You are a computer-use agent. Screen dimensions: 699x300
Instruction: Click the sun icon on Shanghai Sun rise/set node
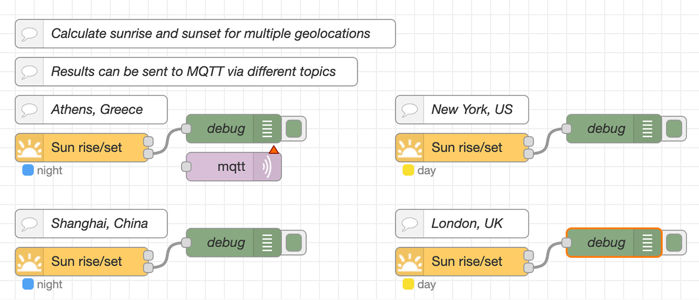[x=28, y=262]
